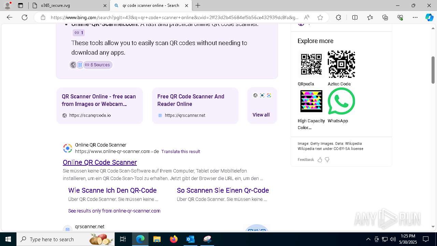
Task: Open QRpedia thumbnail in Explore more
Action: (x=311, y=64)
